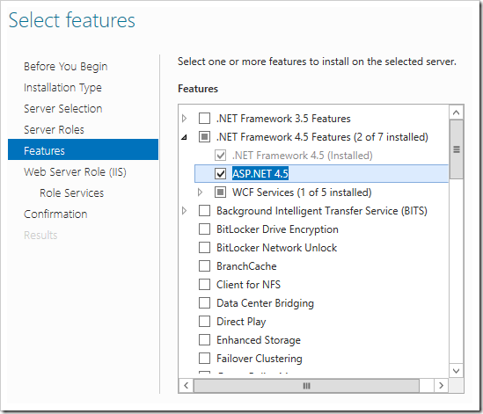Select the BitLocker Drive Encryption label
This screenshot has height=414, width=483.
point(277,229)
